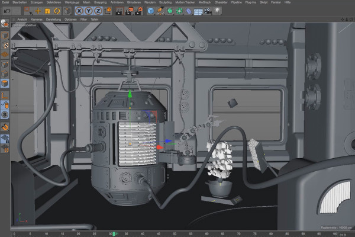Click the Planar Workplane icon

pyautogui.click(x=5, y=148)
